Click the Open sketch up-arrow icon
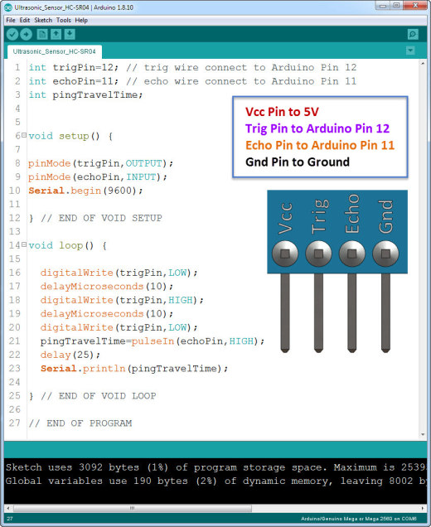 56,34
